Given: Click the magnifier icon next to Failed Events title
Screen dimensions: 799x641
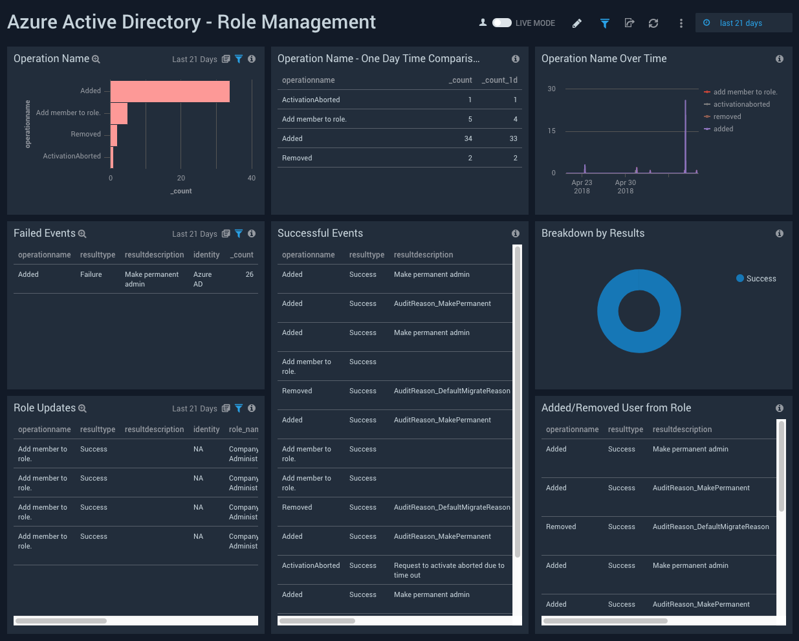Looking at the screenshot, I should point(82,234).
